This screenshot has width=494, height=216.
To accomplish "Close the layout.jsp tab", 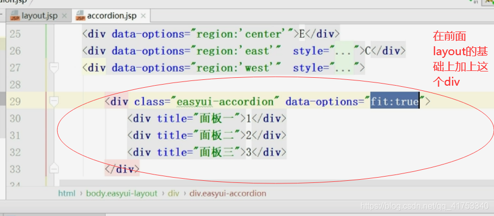I will pos(64,16).
